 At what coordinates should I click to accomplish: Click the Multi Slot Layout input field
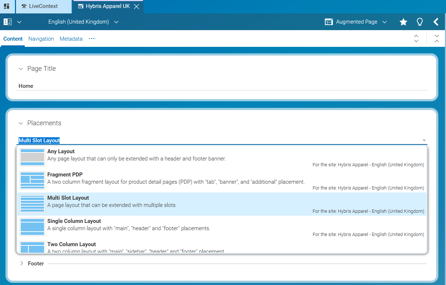tap(146, 139)
